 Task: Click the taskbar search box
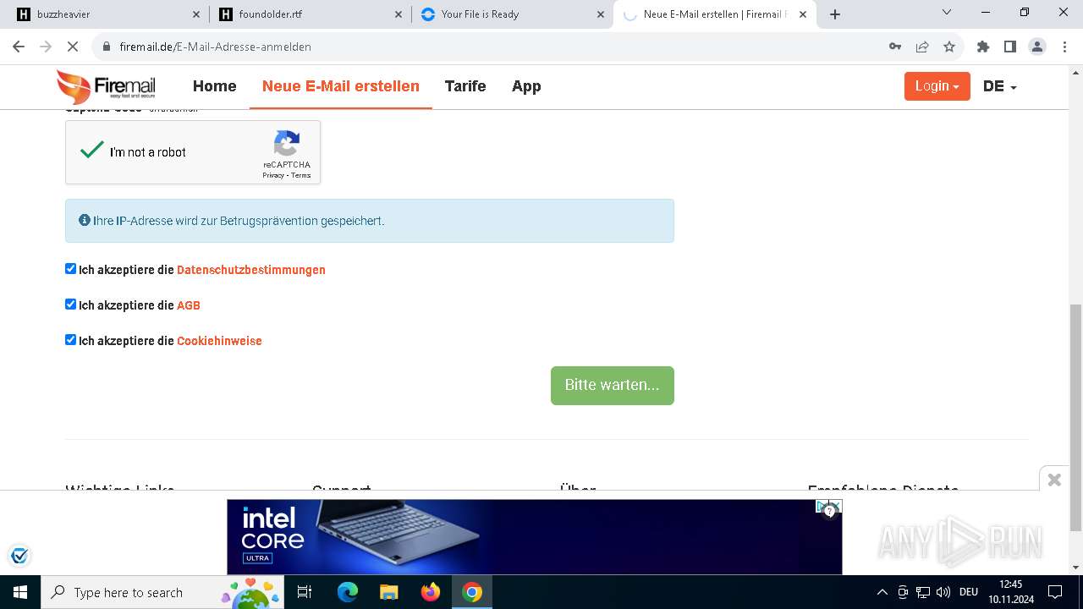(x=162, y=592)
